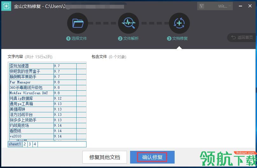This screenshot has height=168, width=257.
Task: Click the 选择文件 step label
Action: tap(77, 38)
